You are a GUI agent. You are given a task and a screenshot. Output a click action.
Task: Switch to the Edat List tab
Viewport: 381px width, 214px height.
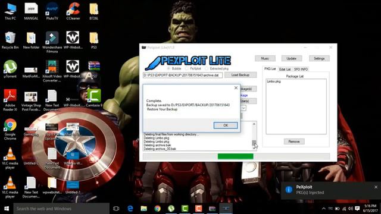click(x=285, y=69)
